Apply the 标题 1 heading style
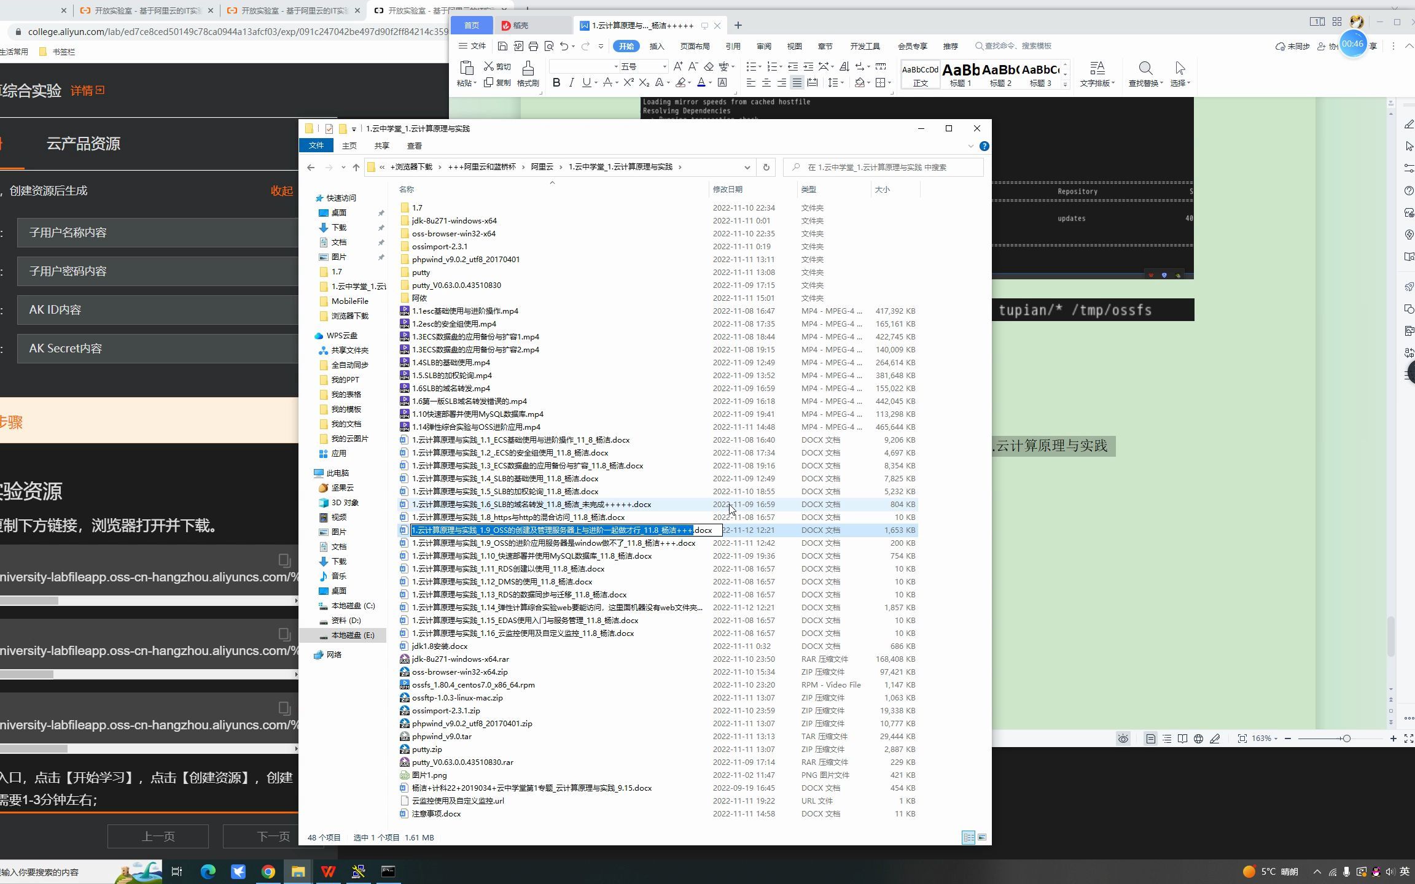This screenshot has height=884, width=1415. click(961, 74)
